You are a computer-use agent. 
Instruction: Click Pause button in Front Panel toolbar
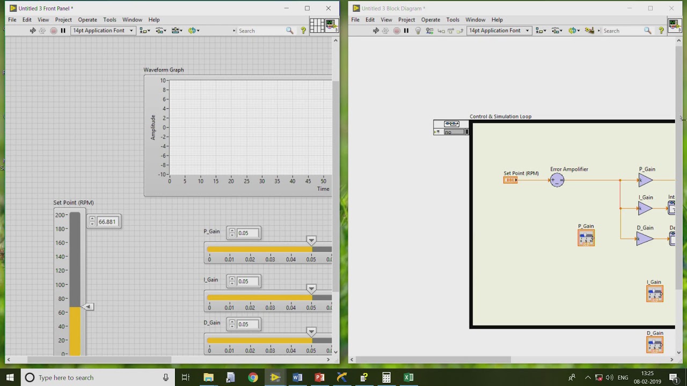(x=63, y=31)
